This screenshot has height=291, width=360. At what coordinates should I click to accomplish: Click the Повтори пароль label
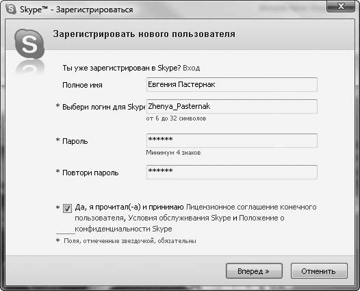tap(90, 173)
